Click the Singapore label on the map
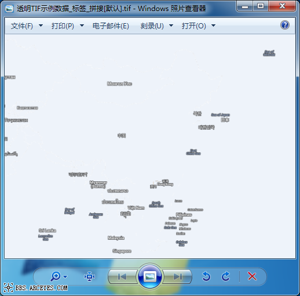The width and height of the screenshot is (300, 296). 122,251
